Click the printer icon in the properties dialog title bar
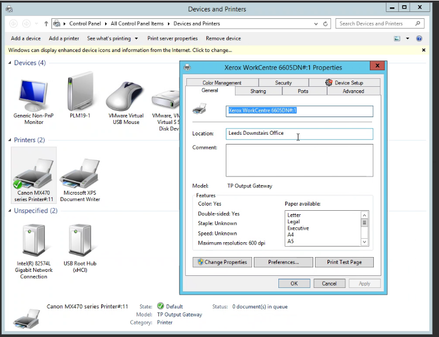Screen dimensions: 439x337 187,67
